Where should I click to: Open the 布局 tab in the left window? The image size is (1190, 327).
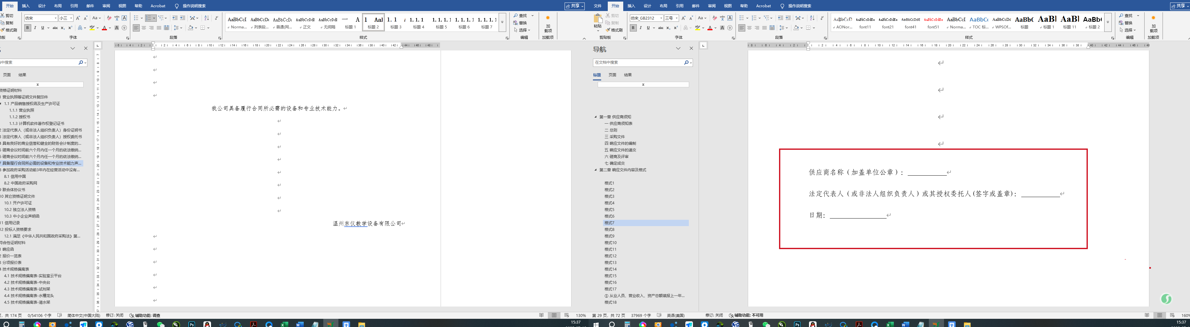coord(58,6)
